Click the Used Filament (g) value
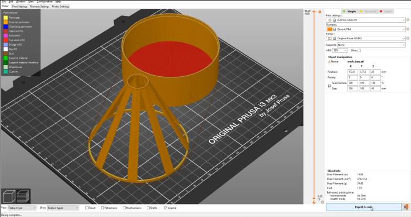Image resolution: width=411 pixels, height=217 pixels. tap(360, 184)
